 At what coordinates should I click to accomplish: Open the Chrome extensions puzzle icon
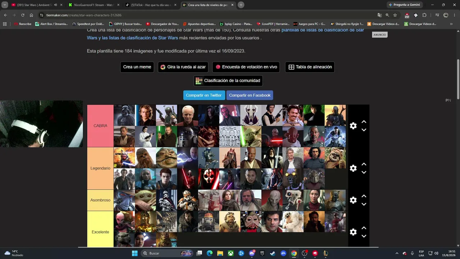point(424,15)
